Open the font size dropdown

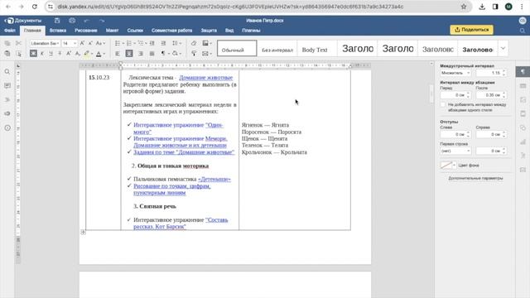point(75,43)
